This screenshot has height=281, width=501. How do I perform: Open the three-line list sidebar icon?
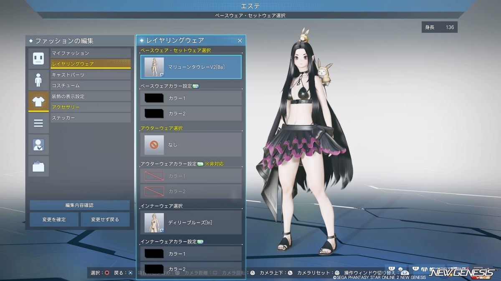coord(38,123)
